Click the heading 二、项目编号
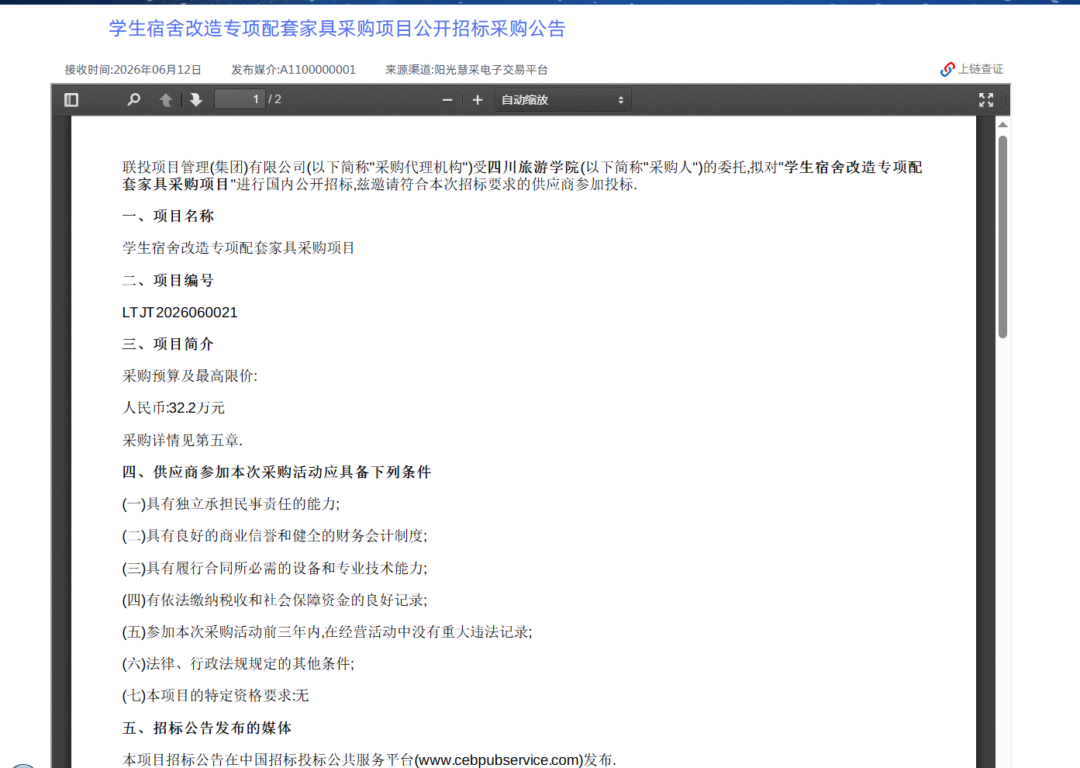Image resolution: width=1080 pixels, height=768 pixels. pos(168,281)
